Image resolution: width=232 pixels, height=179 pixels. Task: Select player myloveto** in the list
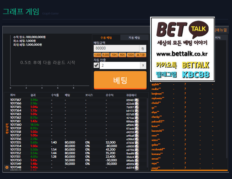(158, 98)
